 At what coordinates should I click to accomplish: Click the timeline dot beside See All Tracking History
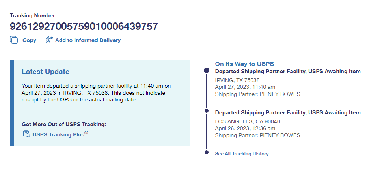(x=206, y=152)
